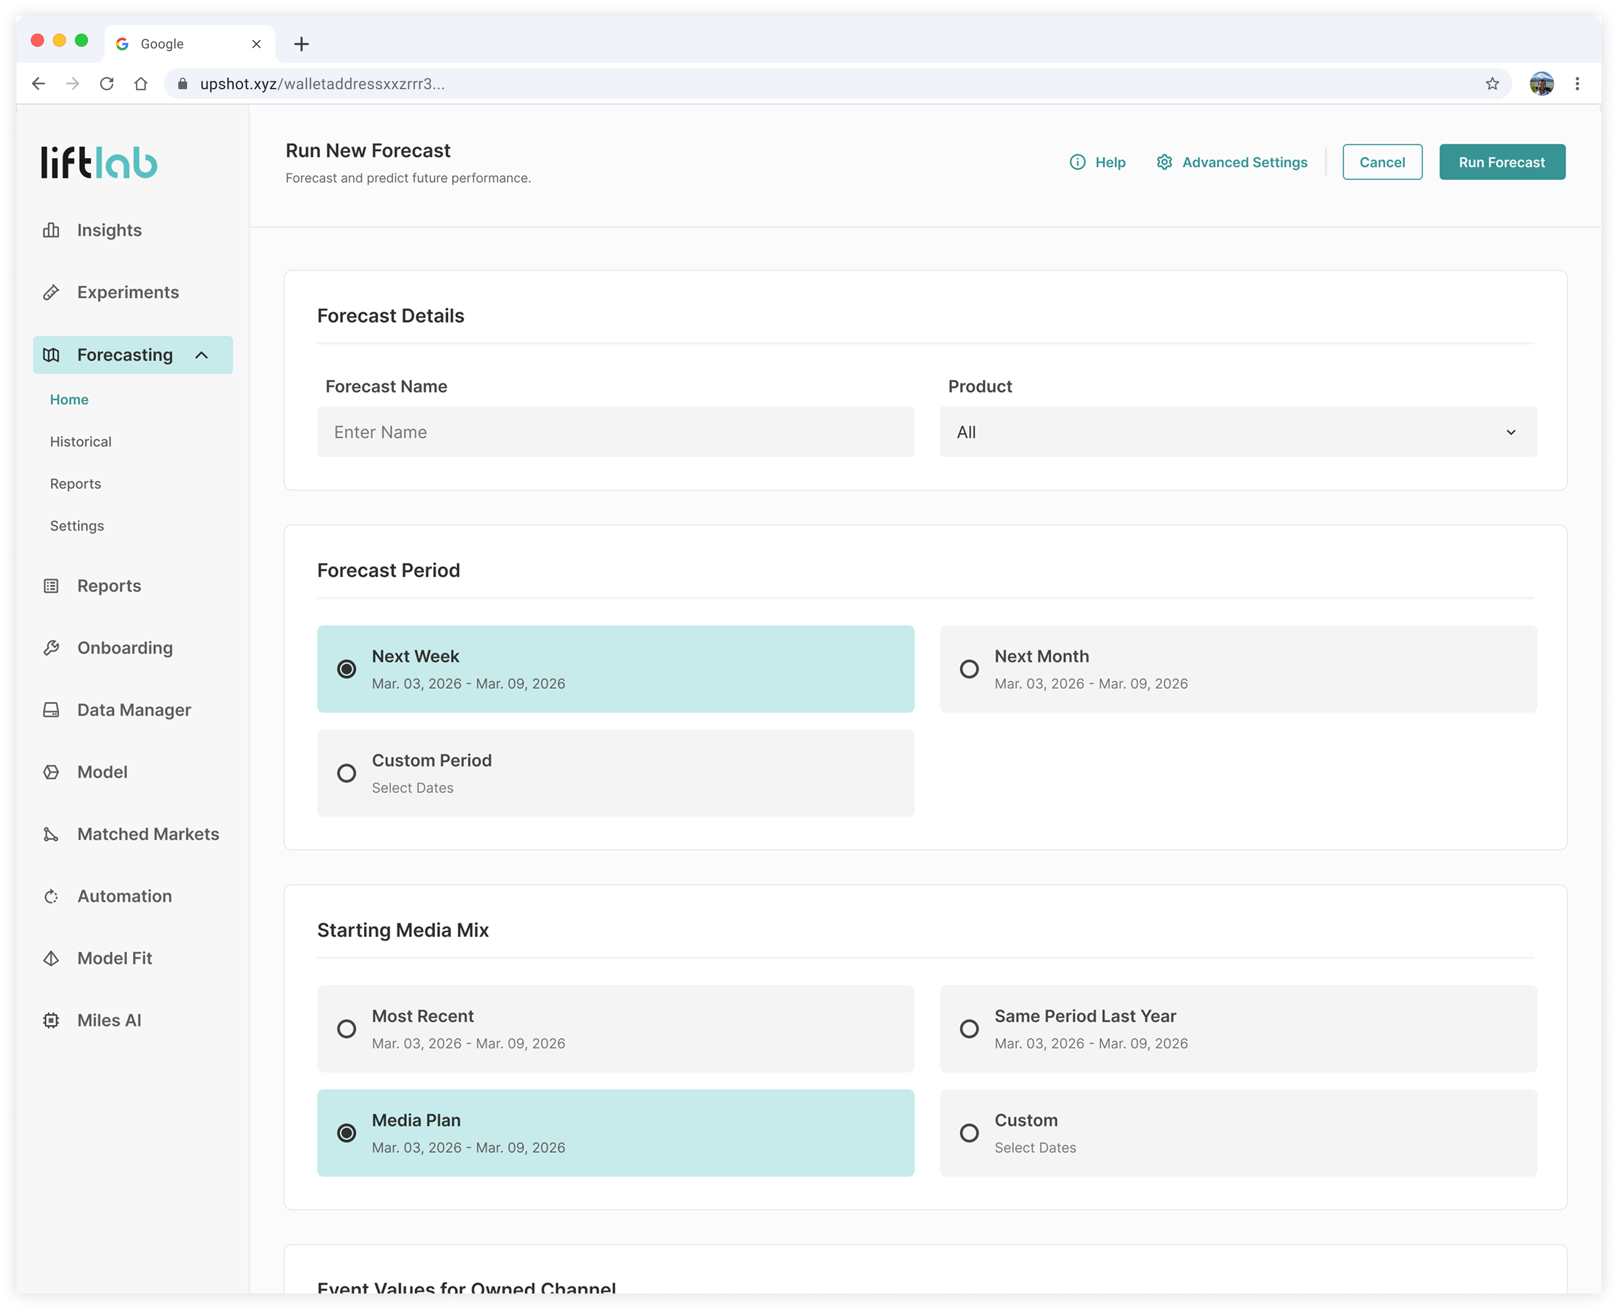Open Historical under Forecasting
Image resolution: width=1618 pixels, height=1310 pixels.
81,442
